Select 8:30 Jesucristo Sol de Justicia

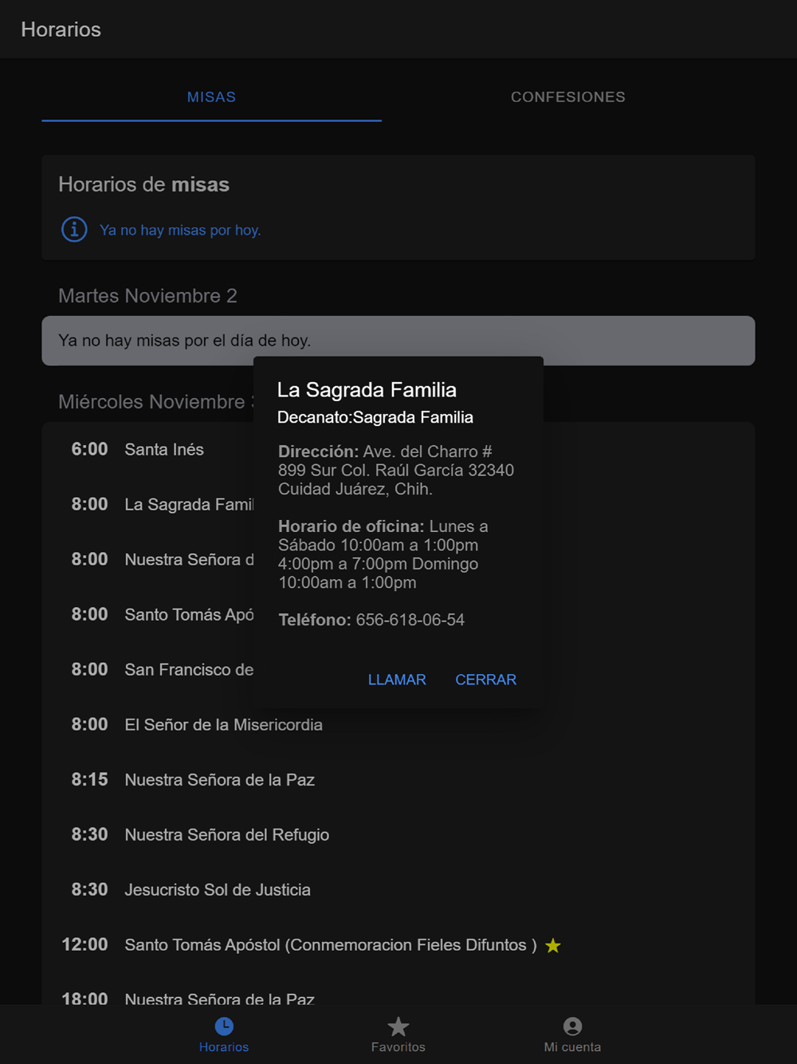tap(398, 890)
